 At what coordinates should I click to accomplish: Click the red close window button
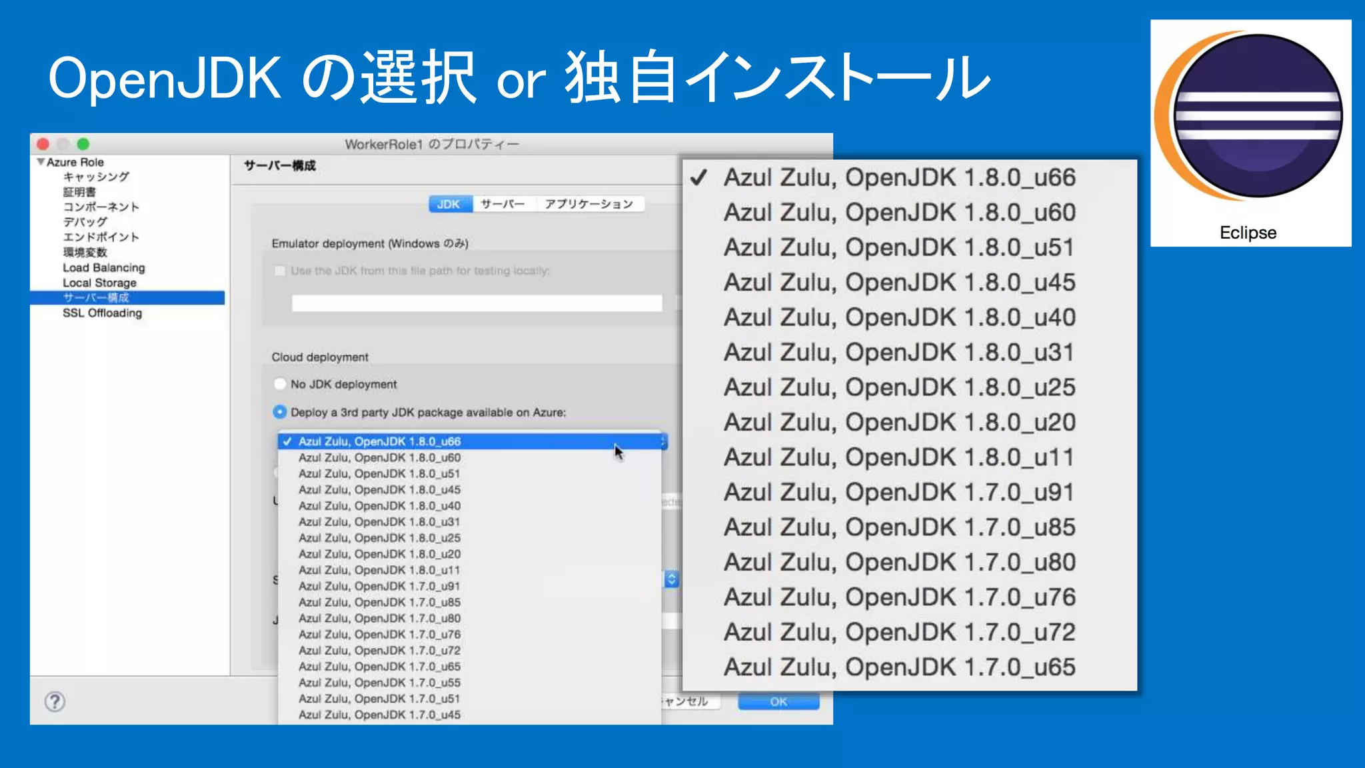[x=43, y=144]
